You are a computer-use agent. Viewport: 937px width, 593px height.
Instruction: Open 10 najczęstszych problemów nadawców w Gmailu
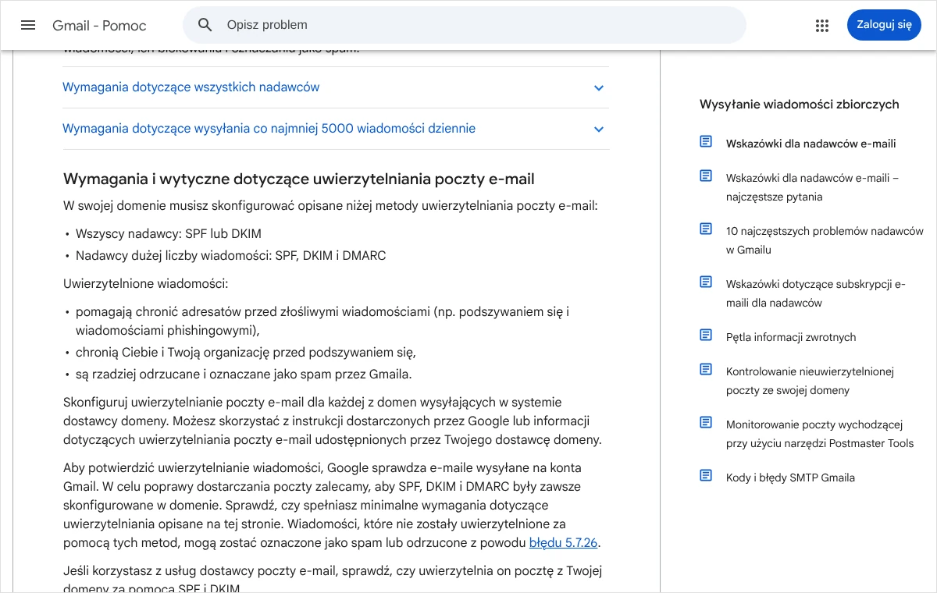coord(825,240)
